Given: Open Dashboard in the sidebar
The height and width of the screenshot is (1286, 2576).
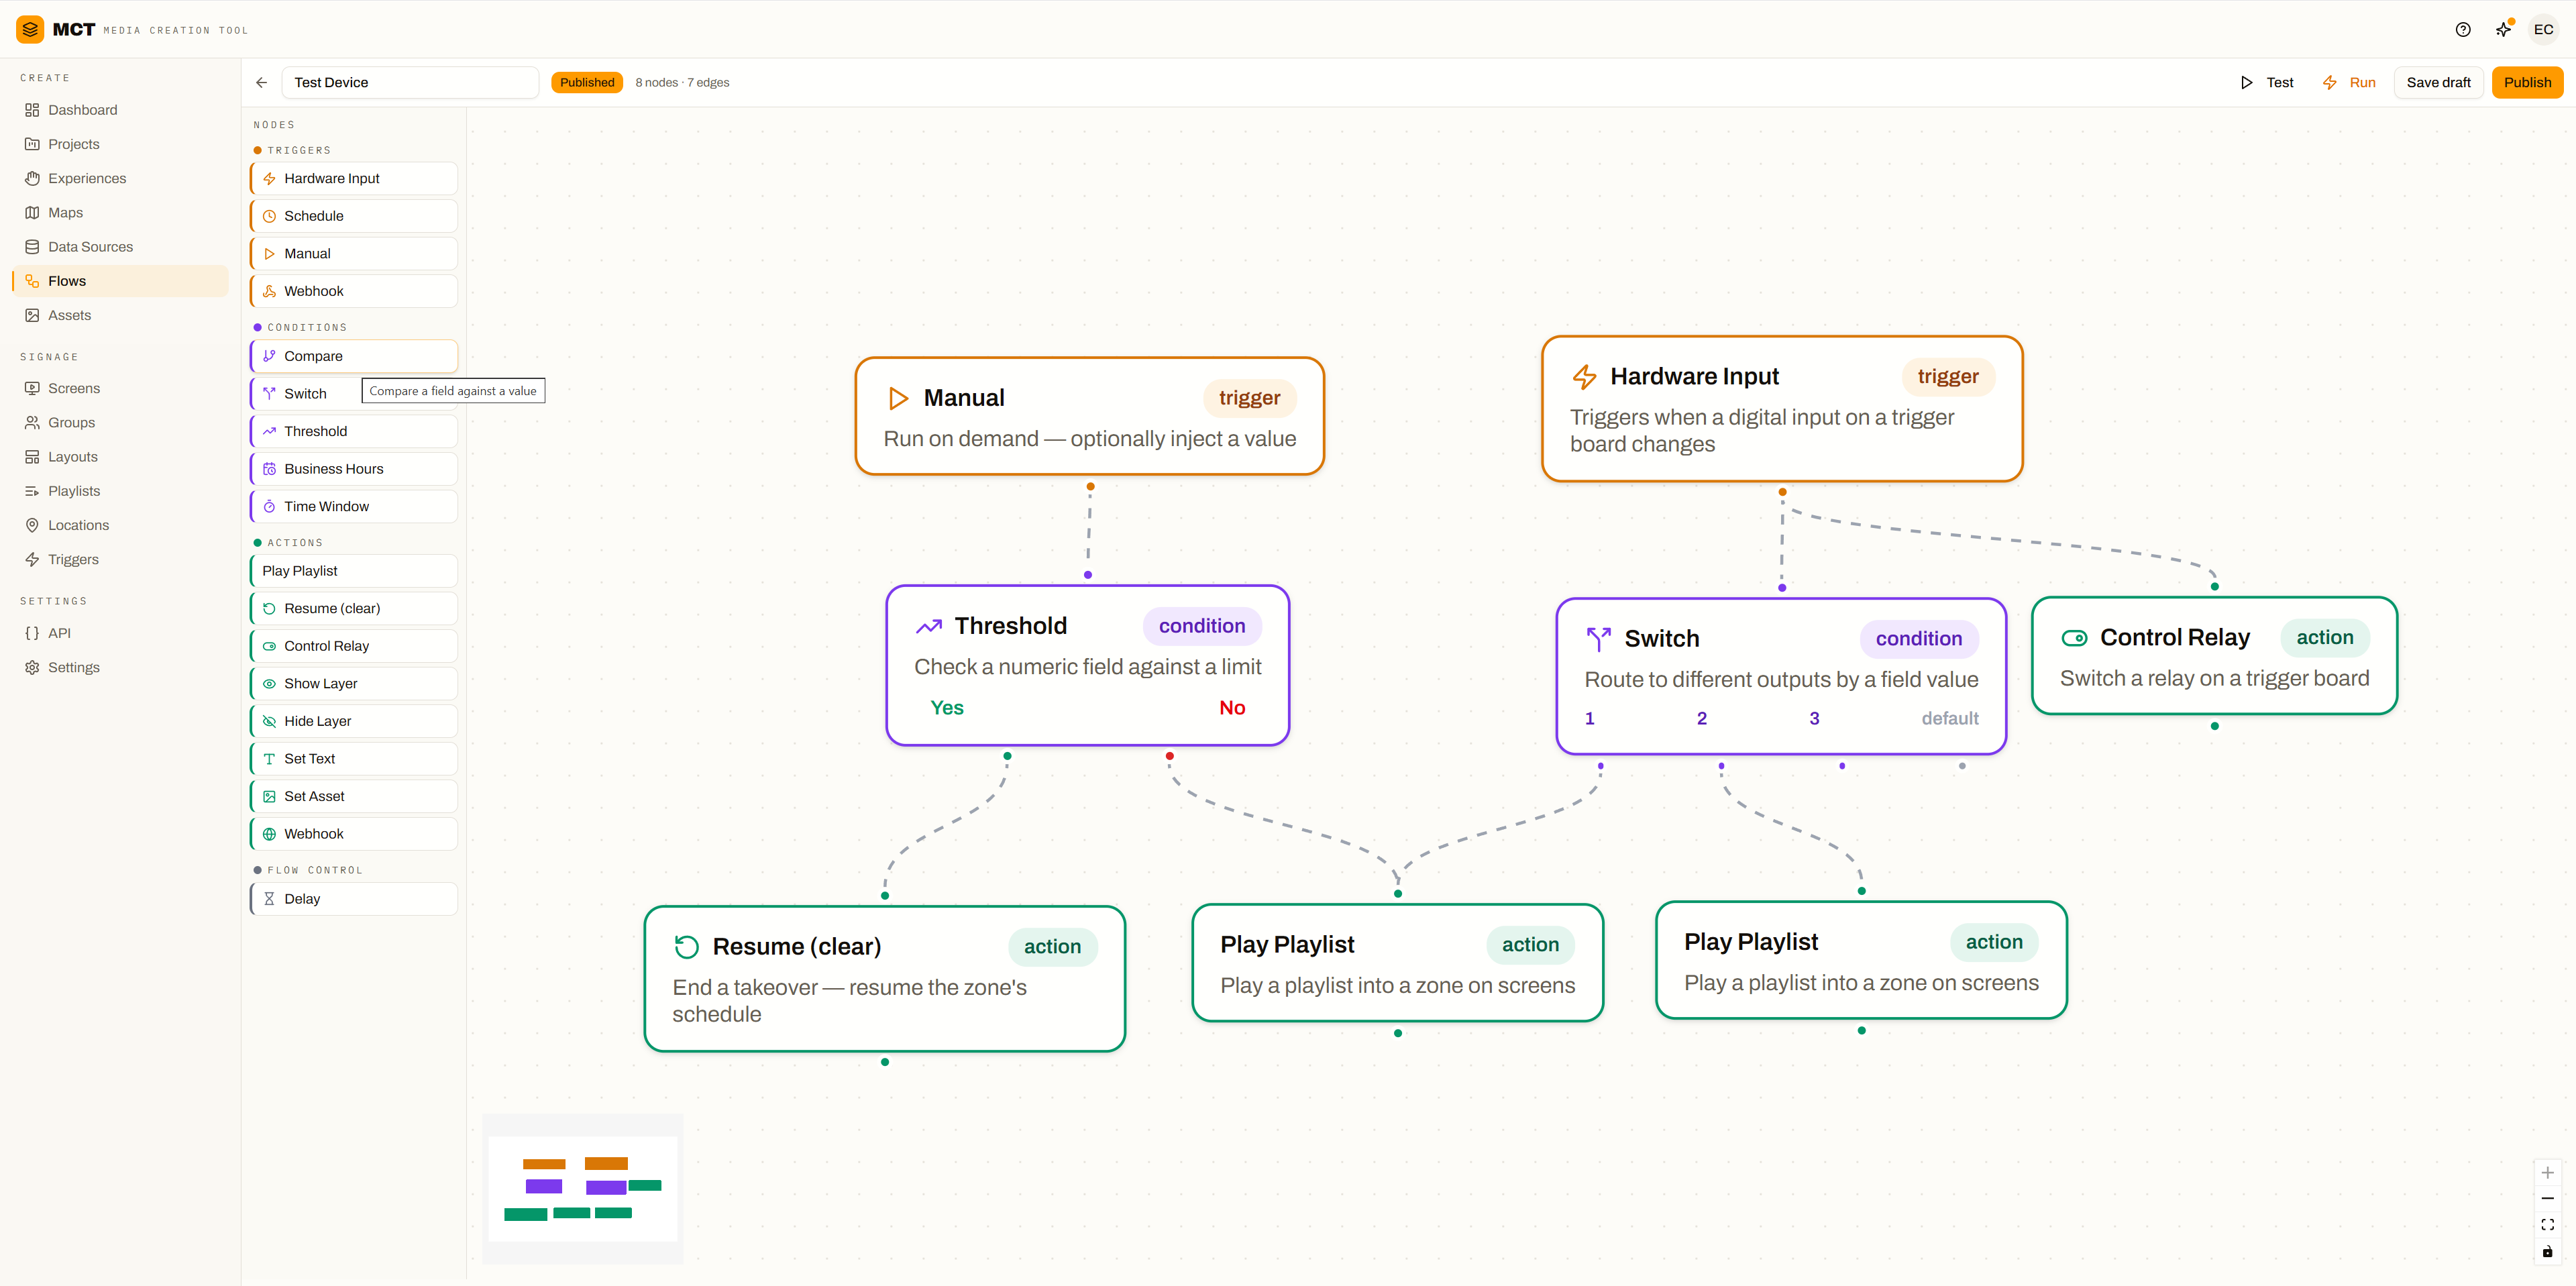Looking at the screenshot, I should coord(120,110).
